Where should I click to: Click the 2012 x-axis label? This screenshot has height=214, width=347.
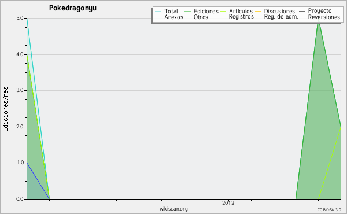[228, 203]
